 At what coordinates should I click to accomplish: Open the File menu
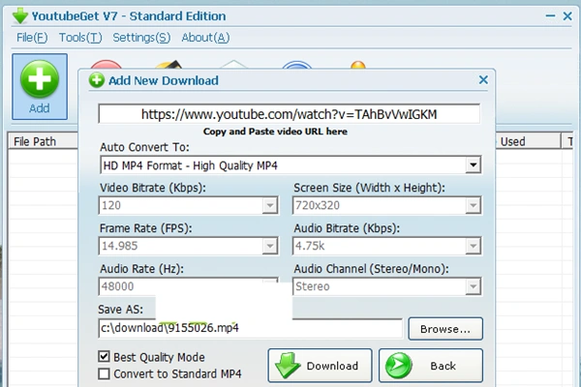point(32,38)
